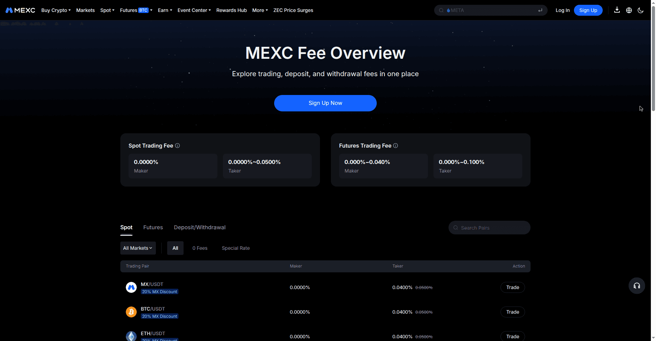Click the Taker column header
This screenshot has width=656, height=341.
pyautogui.click(x=398, y=266)
